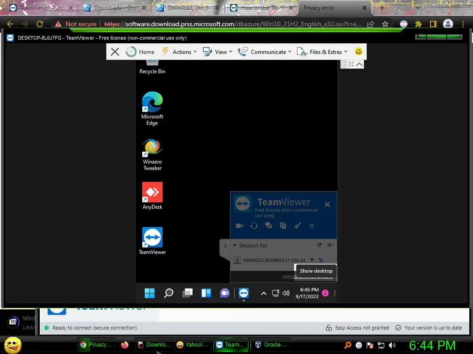Open remote Task View
The height and width of the screenshot is (354, 473).
188,293
